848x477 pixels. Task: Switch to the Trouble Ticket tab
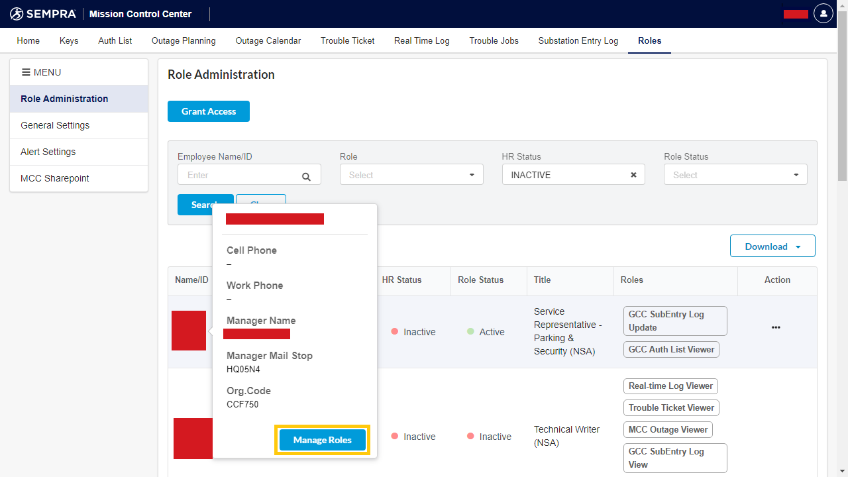[347, 40]
